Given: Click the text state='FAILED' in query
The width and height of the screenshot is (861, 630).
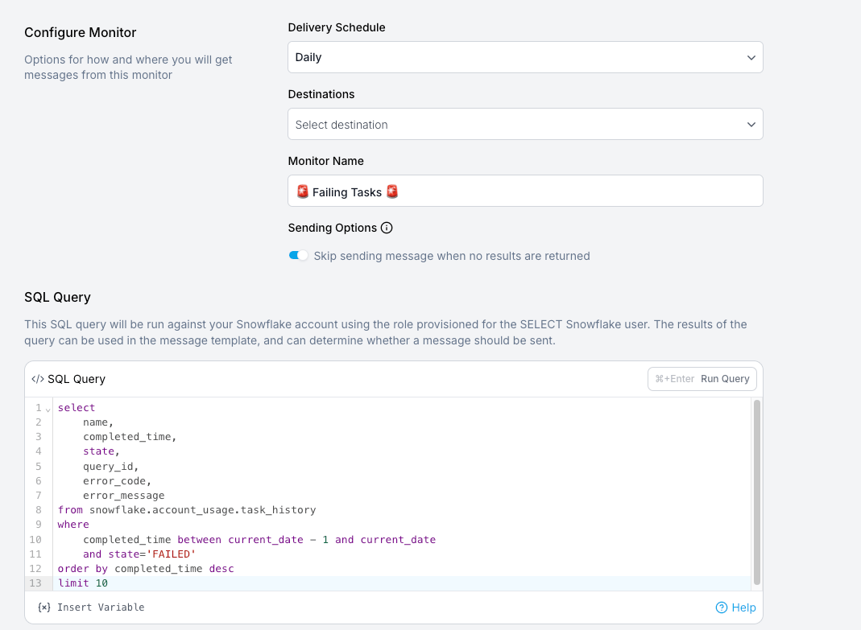Looking at the screenshot, I should click(151, 554).
